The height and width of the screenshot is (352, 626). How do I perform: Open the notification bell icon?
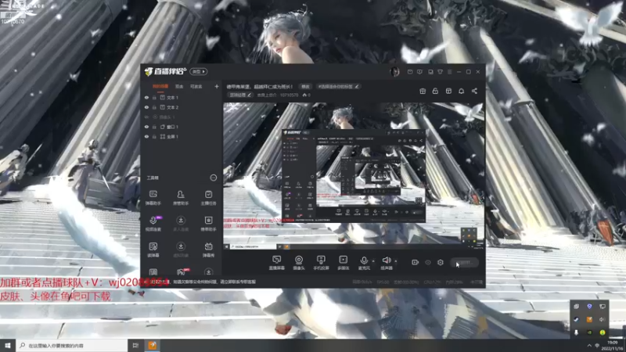tap(462, 92)
